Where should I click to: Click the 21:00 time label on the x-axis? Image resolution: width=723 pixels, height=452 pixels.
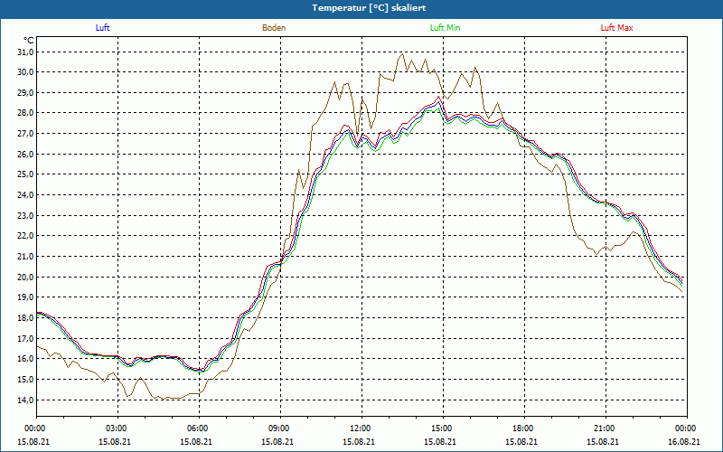[x=606, y=428]
